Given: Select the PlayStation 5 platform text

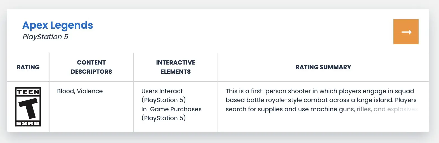Looking at the screenshot, I should pos(45,37).
